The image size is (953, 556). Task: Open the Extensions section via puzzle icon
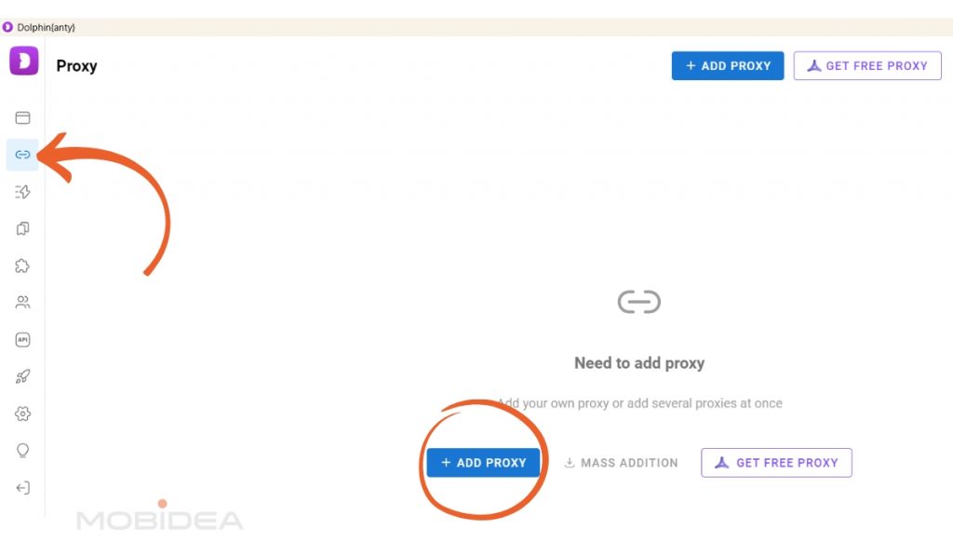21,265
